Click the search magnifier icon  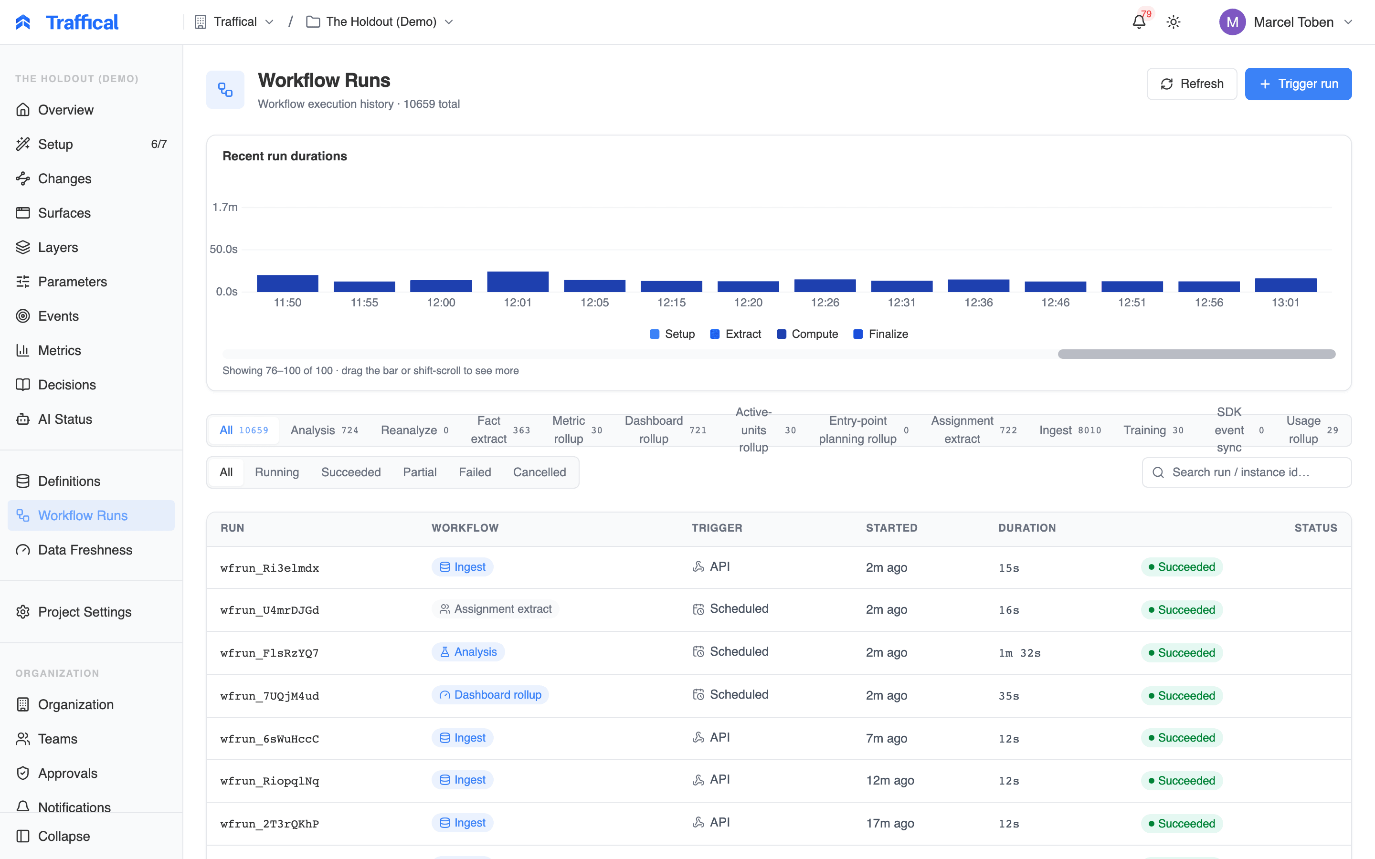[1157, 472]
